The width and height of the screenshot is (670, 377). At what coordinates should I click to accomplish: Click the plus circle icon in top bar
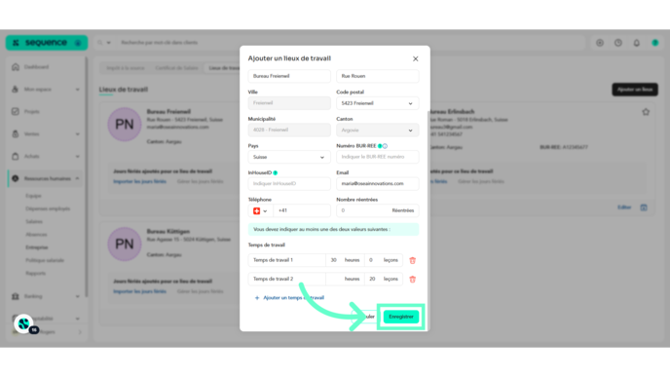click(x=600, y=43)
